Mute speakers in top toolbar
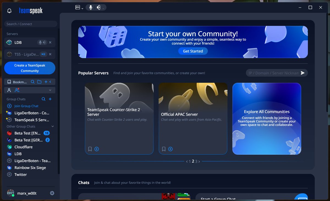The width and height of the screenshot is (330, 201). [x=98, y=7]
